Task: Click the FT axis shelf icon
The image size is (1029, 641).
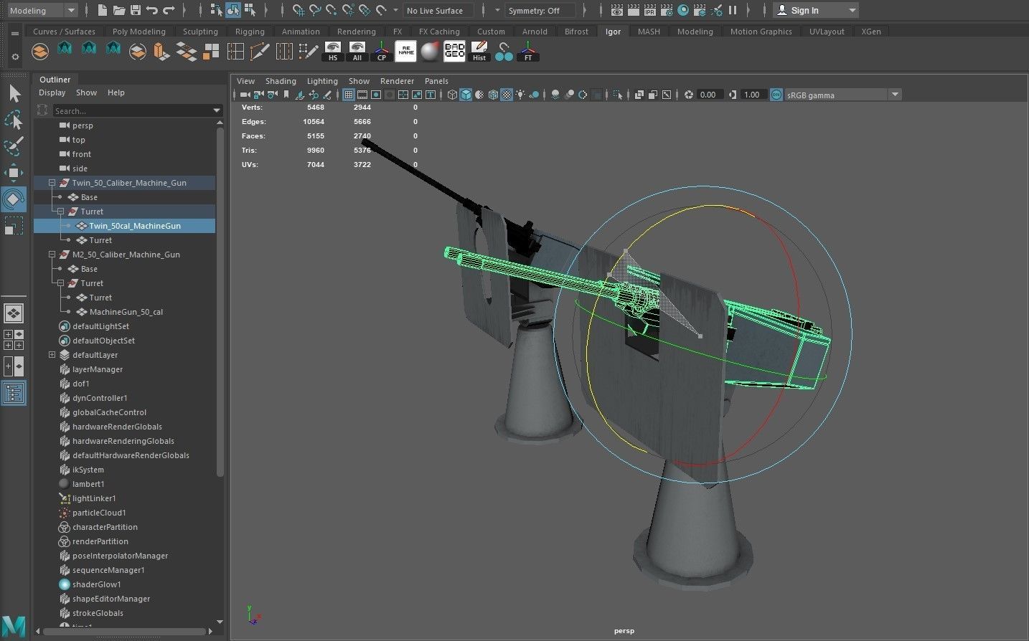Action: tap(528, 52)
